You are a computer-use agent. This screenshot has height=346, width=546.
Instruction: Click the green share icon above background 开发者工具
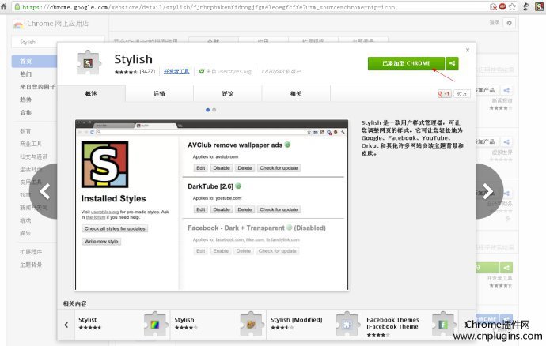point(506,268)
